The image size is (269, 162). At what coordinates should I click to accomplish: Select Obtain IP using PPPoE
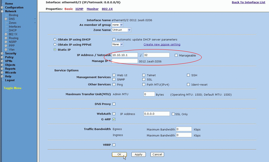click(55, 44)
